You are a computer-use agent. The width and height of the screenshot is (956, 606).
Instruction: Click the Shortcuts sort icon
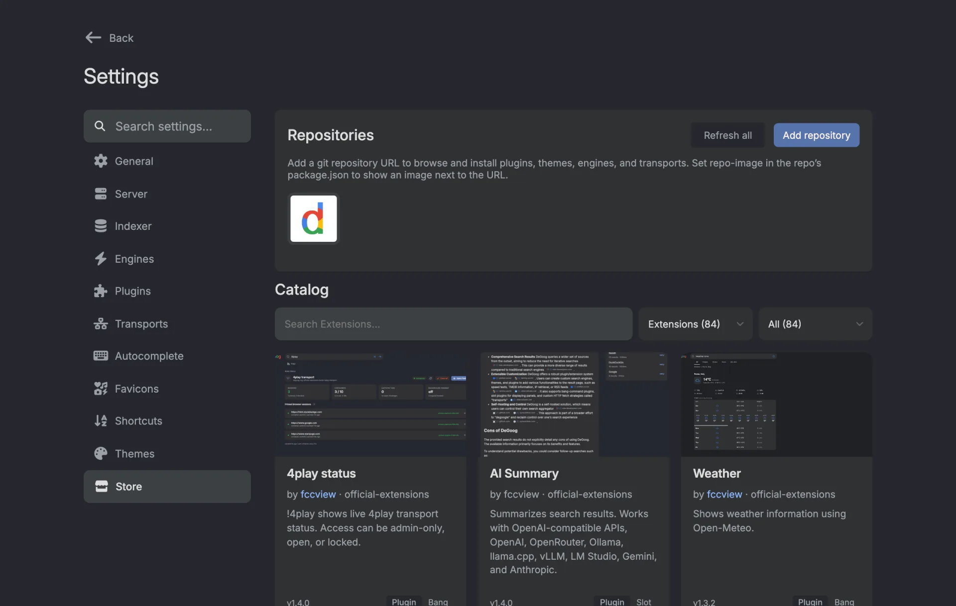[101, 421]
